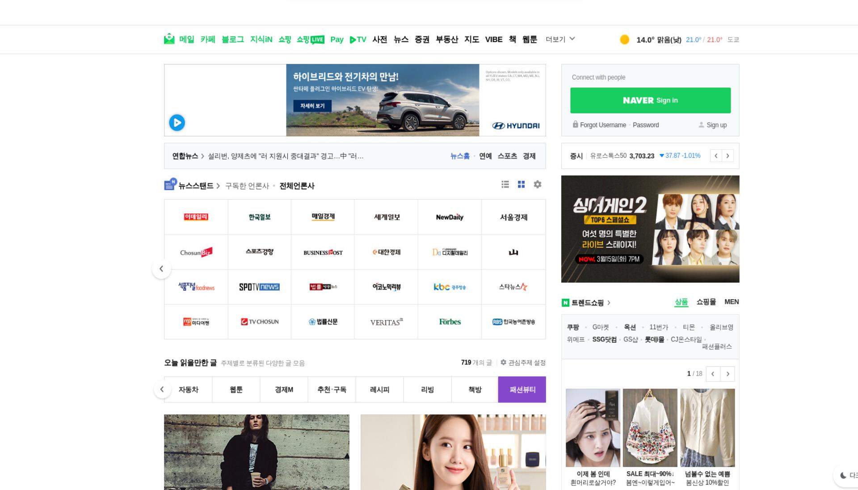Open the kbc broadcasting logo

[x=450, y=287]
